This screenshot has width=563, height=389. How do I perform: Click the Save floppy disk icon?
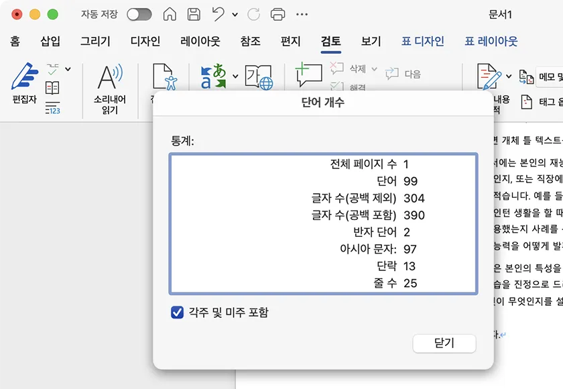[x=194, y=14]
